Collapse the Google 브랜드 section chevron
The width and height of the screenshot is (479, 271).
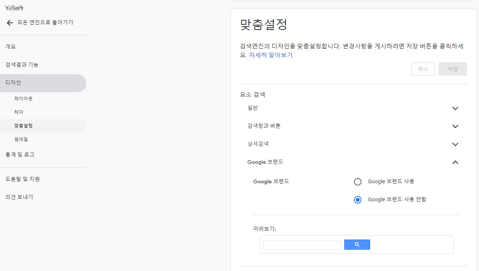click(x=455, y=162)
